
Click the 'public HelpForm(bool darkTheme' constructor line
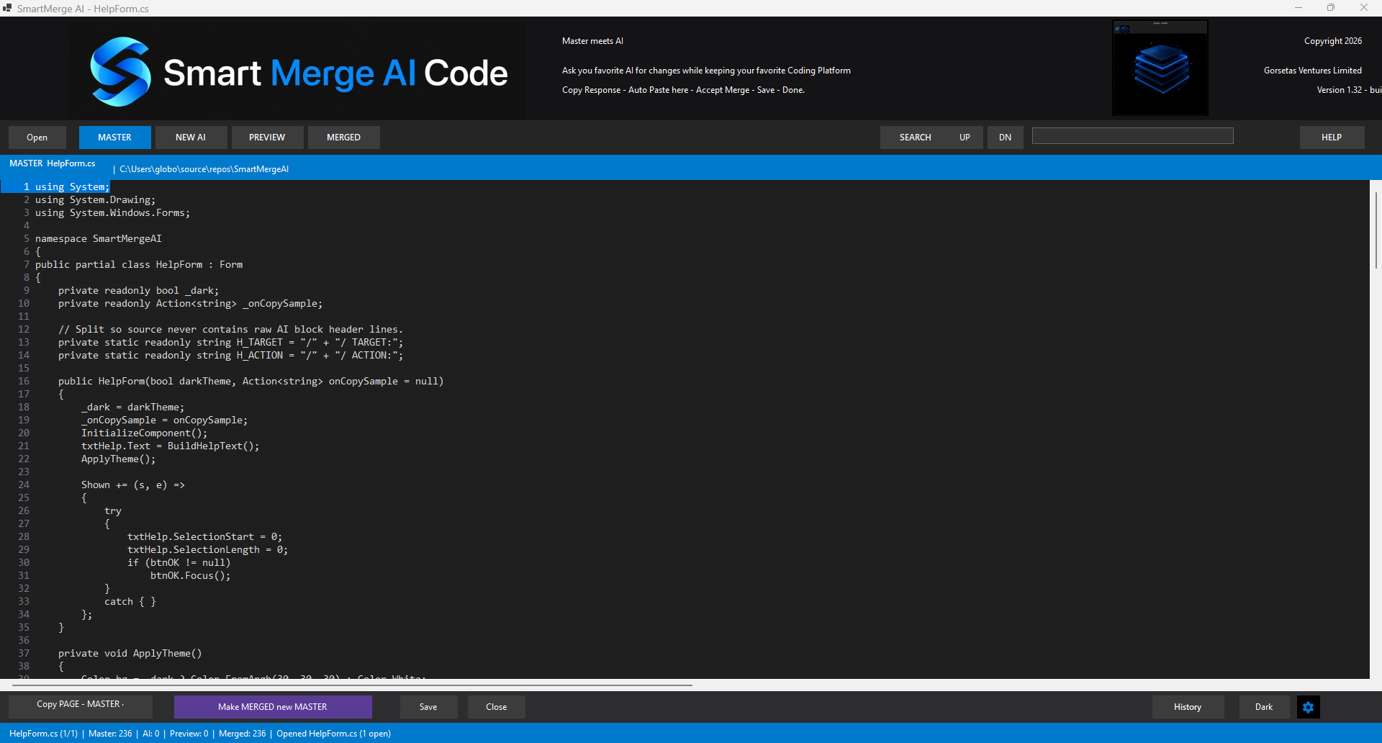(250, 382)
